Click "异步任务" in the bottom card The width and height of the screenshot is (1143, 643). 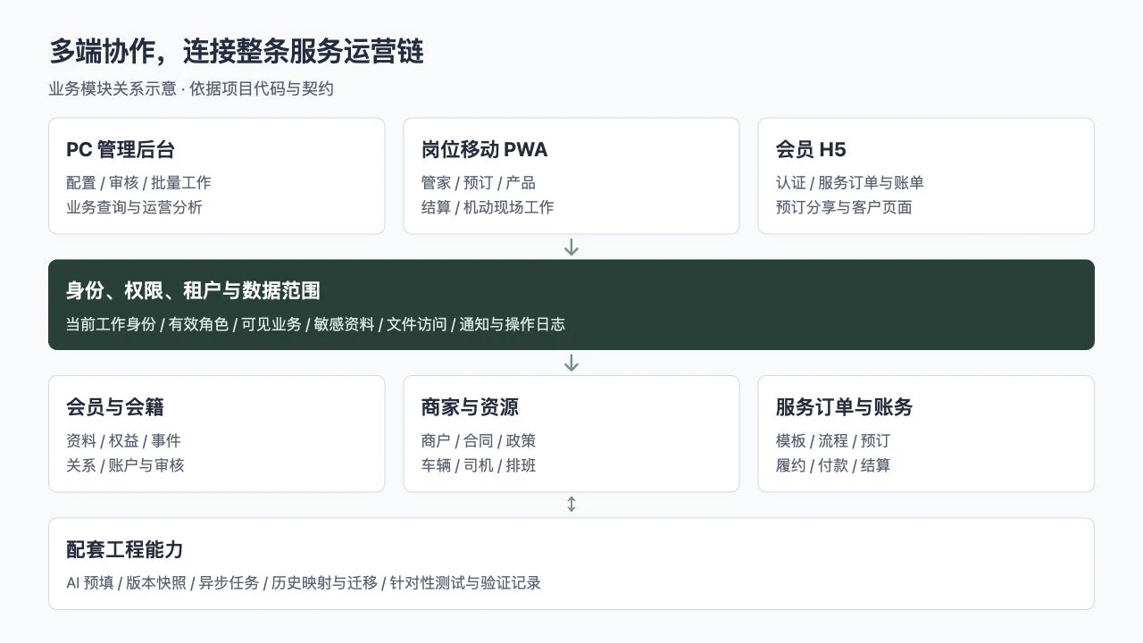click(x=229, y=583)
